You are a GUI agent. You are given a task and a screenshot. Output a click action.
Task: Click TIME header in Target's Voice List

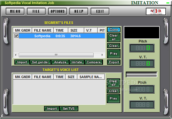point(60,77)
